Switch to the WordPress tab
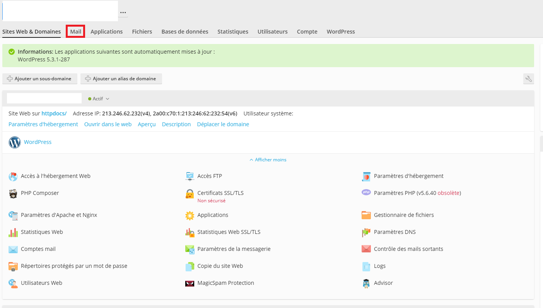543x308 pixels. [341, 32]
